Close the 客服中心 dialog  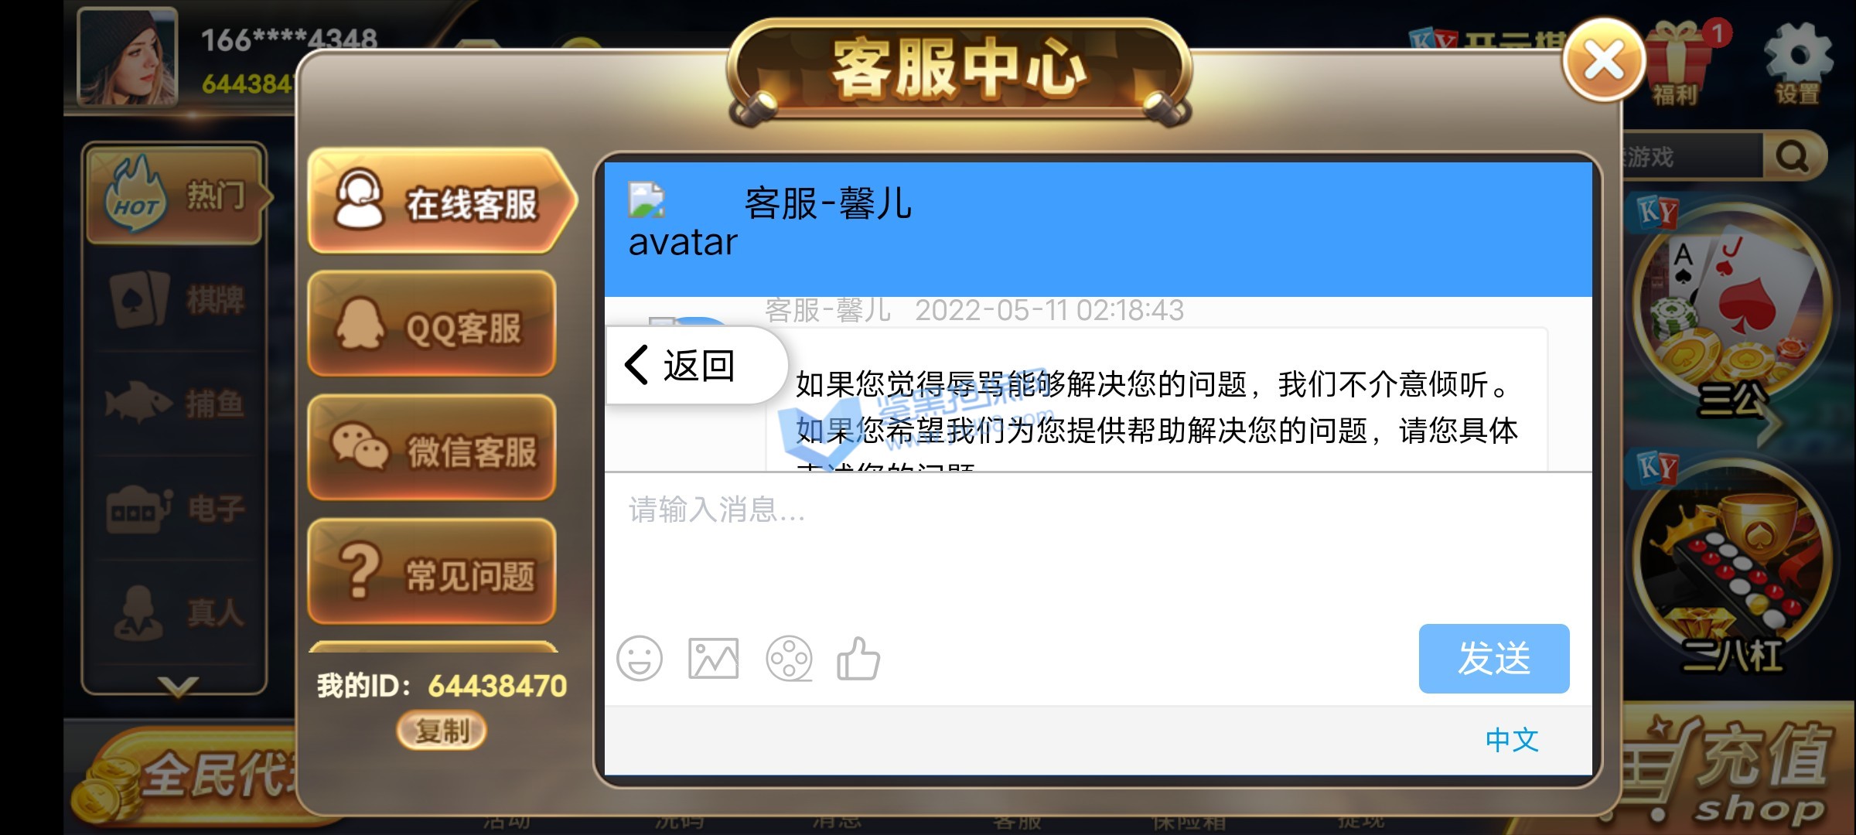pyautogui.click(x=1604, y=60)
